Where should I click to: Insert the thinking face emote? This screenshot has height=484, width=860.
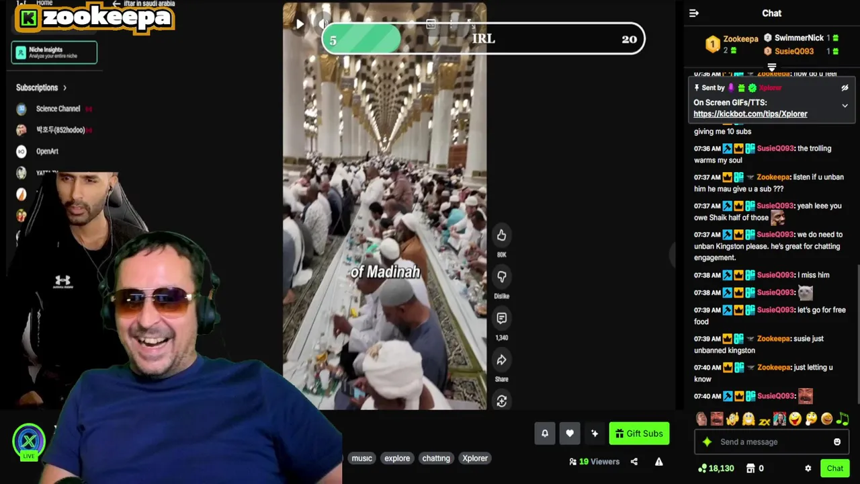(x=811, y=419)
